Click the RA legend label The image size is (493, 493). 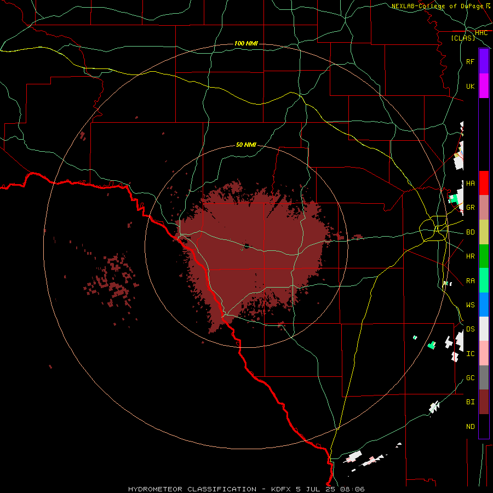click(470, 281)
